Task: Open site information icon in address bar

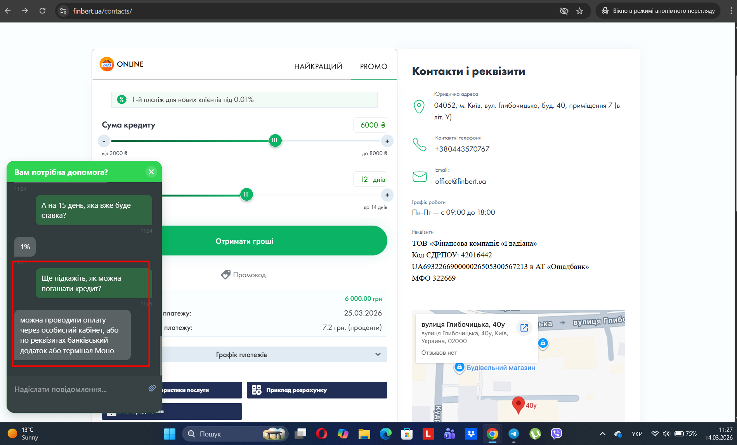Action: pyautogui.click(x=63, y=11)
